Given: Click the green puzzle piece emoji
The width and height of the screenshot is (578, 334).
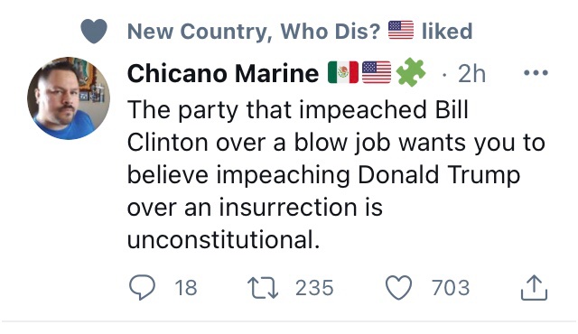Looking at the screenshot, I should pyautogui.click(x=411, y=72).
